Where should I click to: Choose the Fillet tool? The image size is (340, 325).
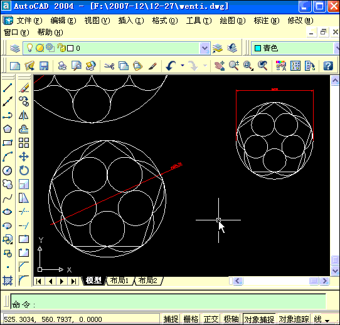pyautogui.click(x=24, y=281)
